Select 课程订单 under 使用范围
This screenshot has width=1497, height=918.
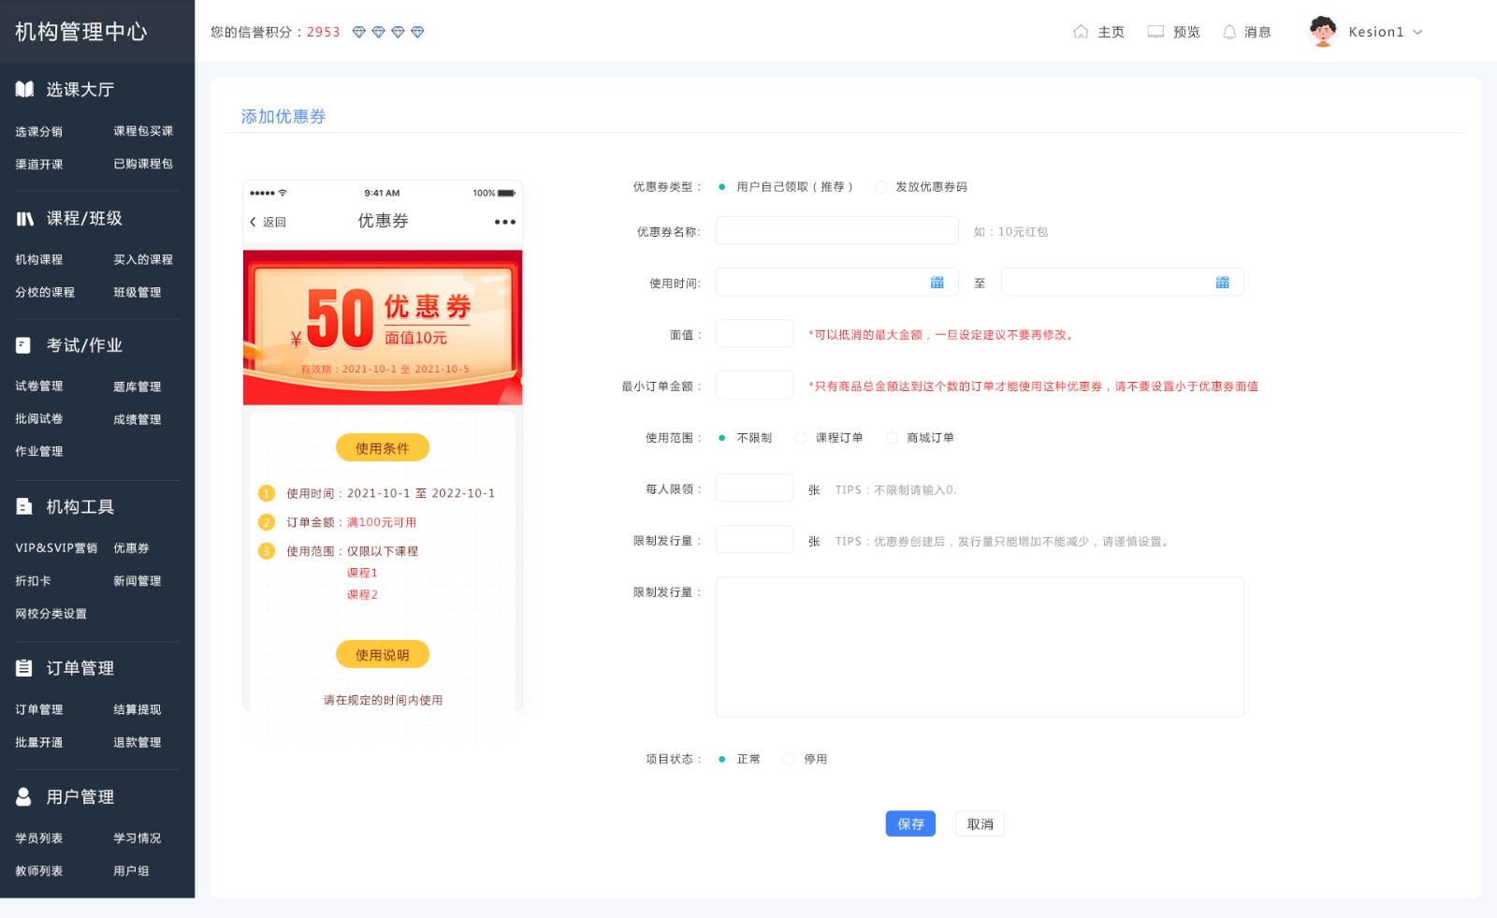[801, 437]
